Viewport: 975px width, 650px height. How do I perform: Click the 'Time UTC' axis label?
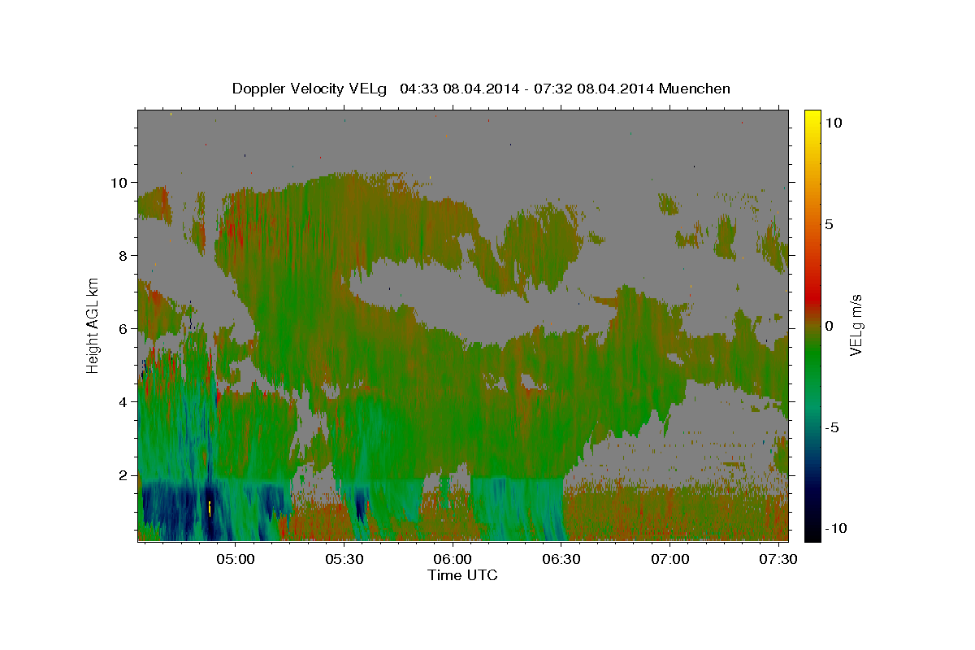coord(462,575)
